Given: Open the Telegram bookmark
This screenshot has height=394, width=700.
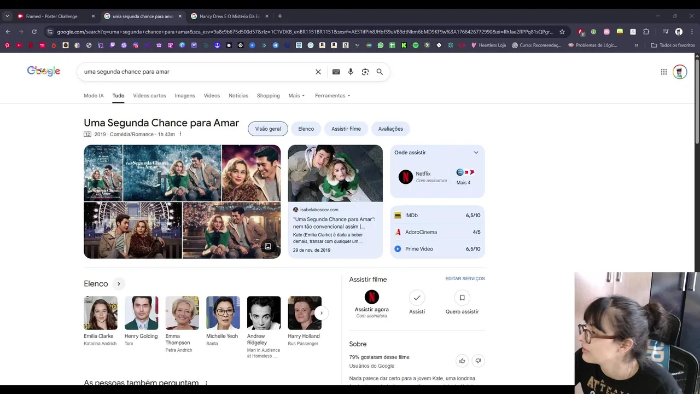Looking at the screenshot, I should click(x=275, y=45).
